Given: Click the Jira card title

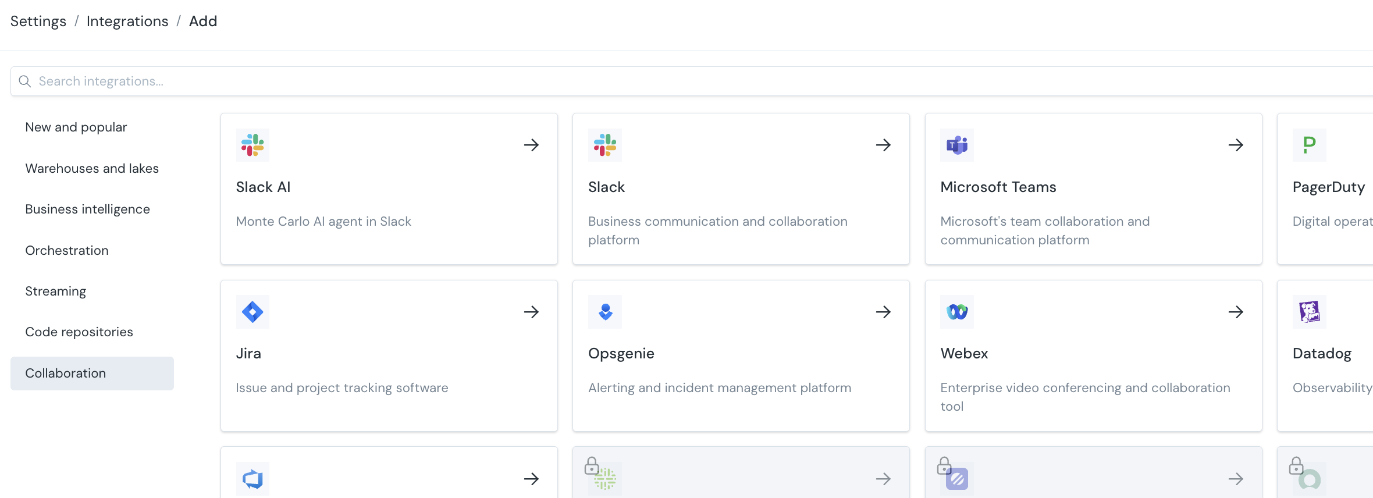Looking at the screenshot, I should pos(248,354).
